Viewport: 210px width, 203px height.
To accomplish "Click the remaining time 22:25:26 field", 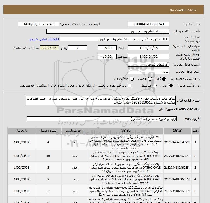I will pos(49,48).
